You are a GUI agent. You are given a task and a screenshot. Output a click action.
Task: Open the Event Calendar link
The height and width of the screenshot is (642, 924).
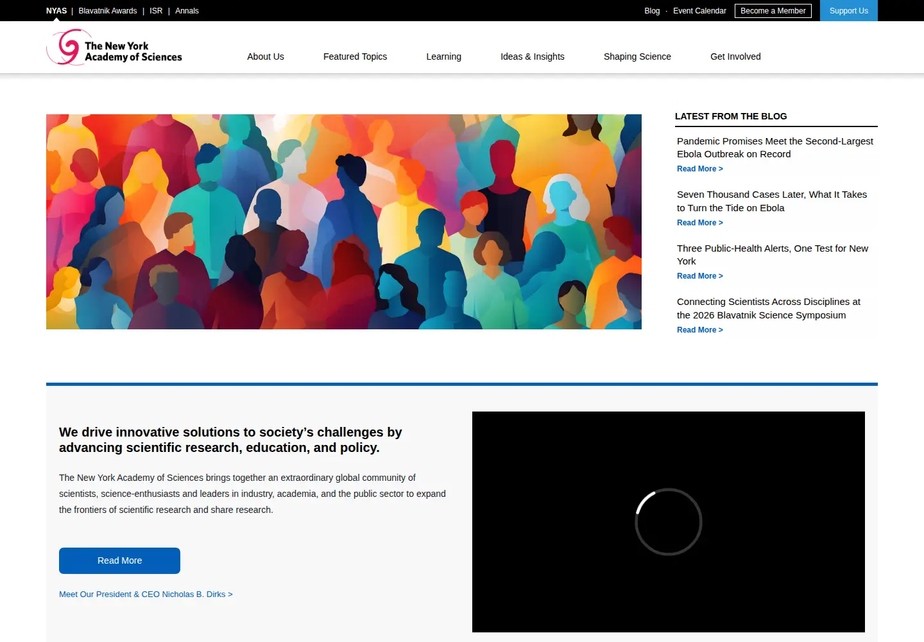[x=699, y=11]
